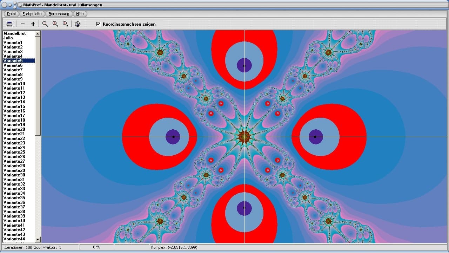Click the 0 % progress status field
449x253 pixels.
(x=96, y=247)
